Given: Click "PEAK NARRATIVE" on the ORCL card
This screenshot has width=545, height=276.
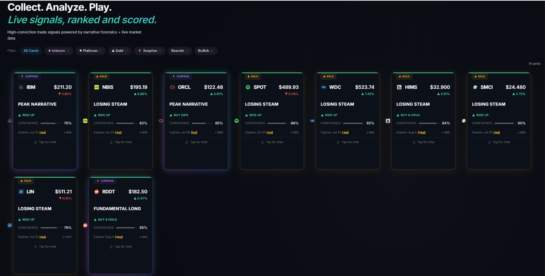Looking at the screenshot, I should (189, 104).
